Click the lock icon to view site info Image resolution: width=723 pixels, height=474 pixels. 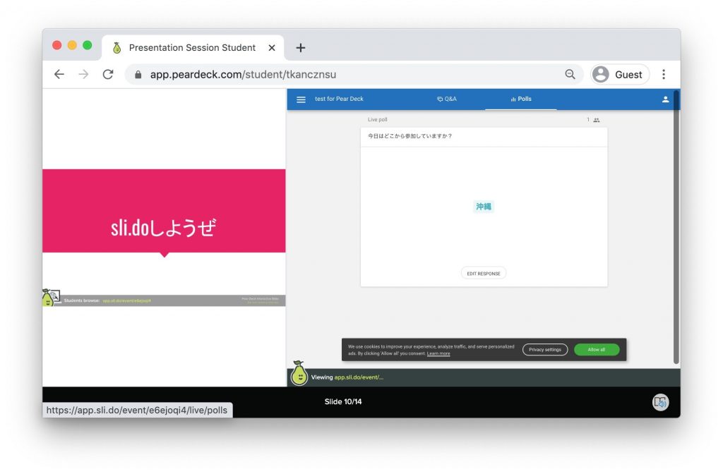[138, 74]
